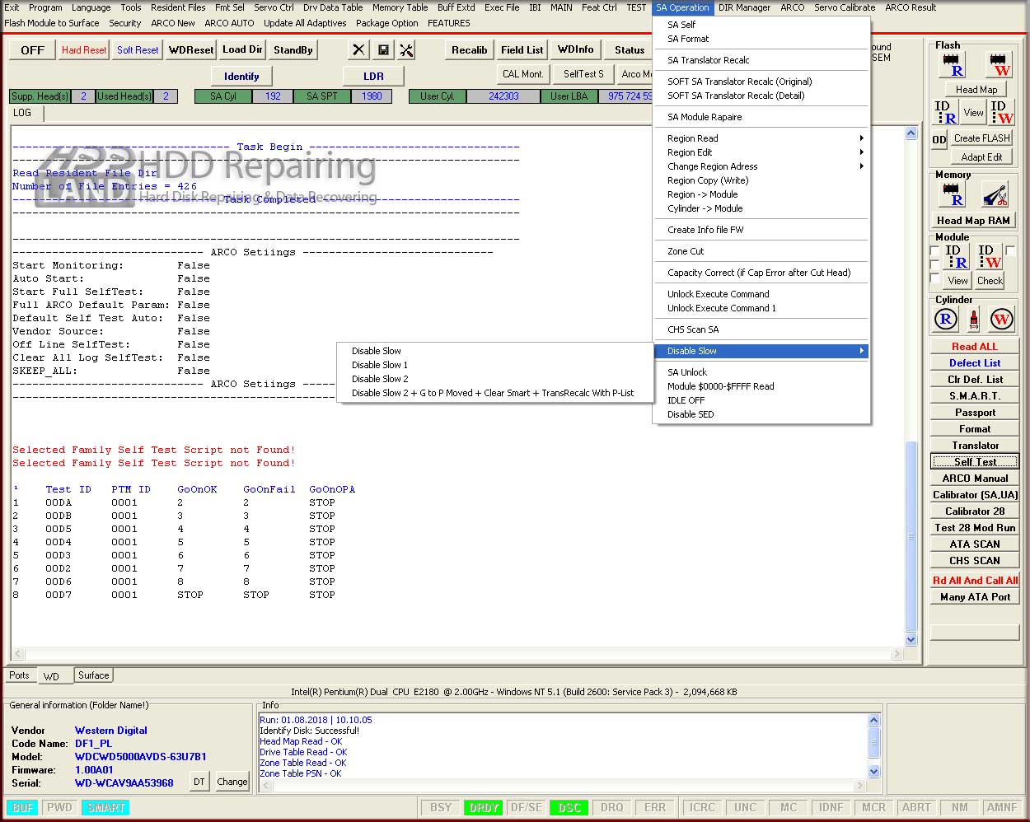Click the SA Cyl value field 192
The image size is (1030, 822).
[273, 96]
